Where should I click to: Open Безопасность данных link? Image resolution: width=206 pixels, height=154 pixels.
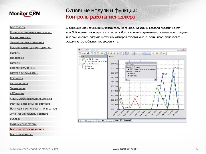23,68
